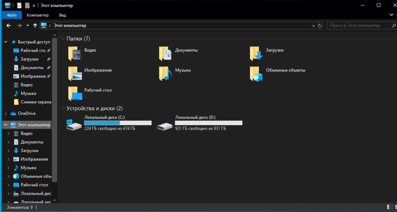Open Документы in Quick access list
The height and width of the screenshot is (212, 397).
pos(32,67)
